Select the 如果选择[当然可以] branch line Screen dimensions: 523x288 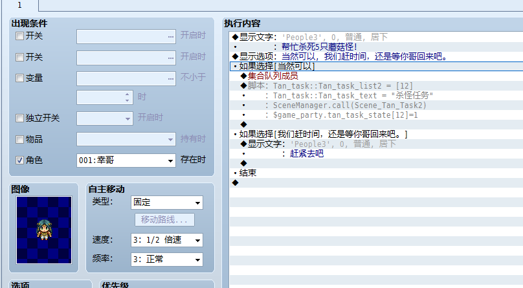pos(376,66)
